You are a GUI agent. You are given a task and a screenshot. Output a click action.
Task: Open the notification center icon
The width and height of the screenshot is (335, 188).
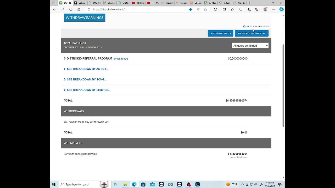(280, 184)
